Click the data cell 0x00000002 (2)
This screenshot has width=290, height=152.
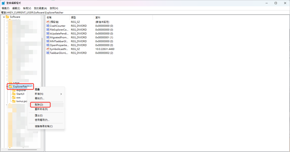[x=104, y=53]
